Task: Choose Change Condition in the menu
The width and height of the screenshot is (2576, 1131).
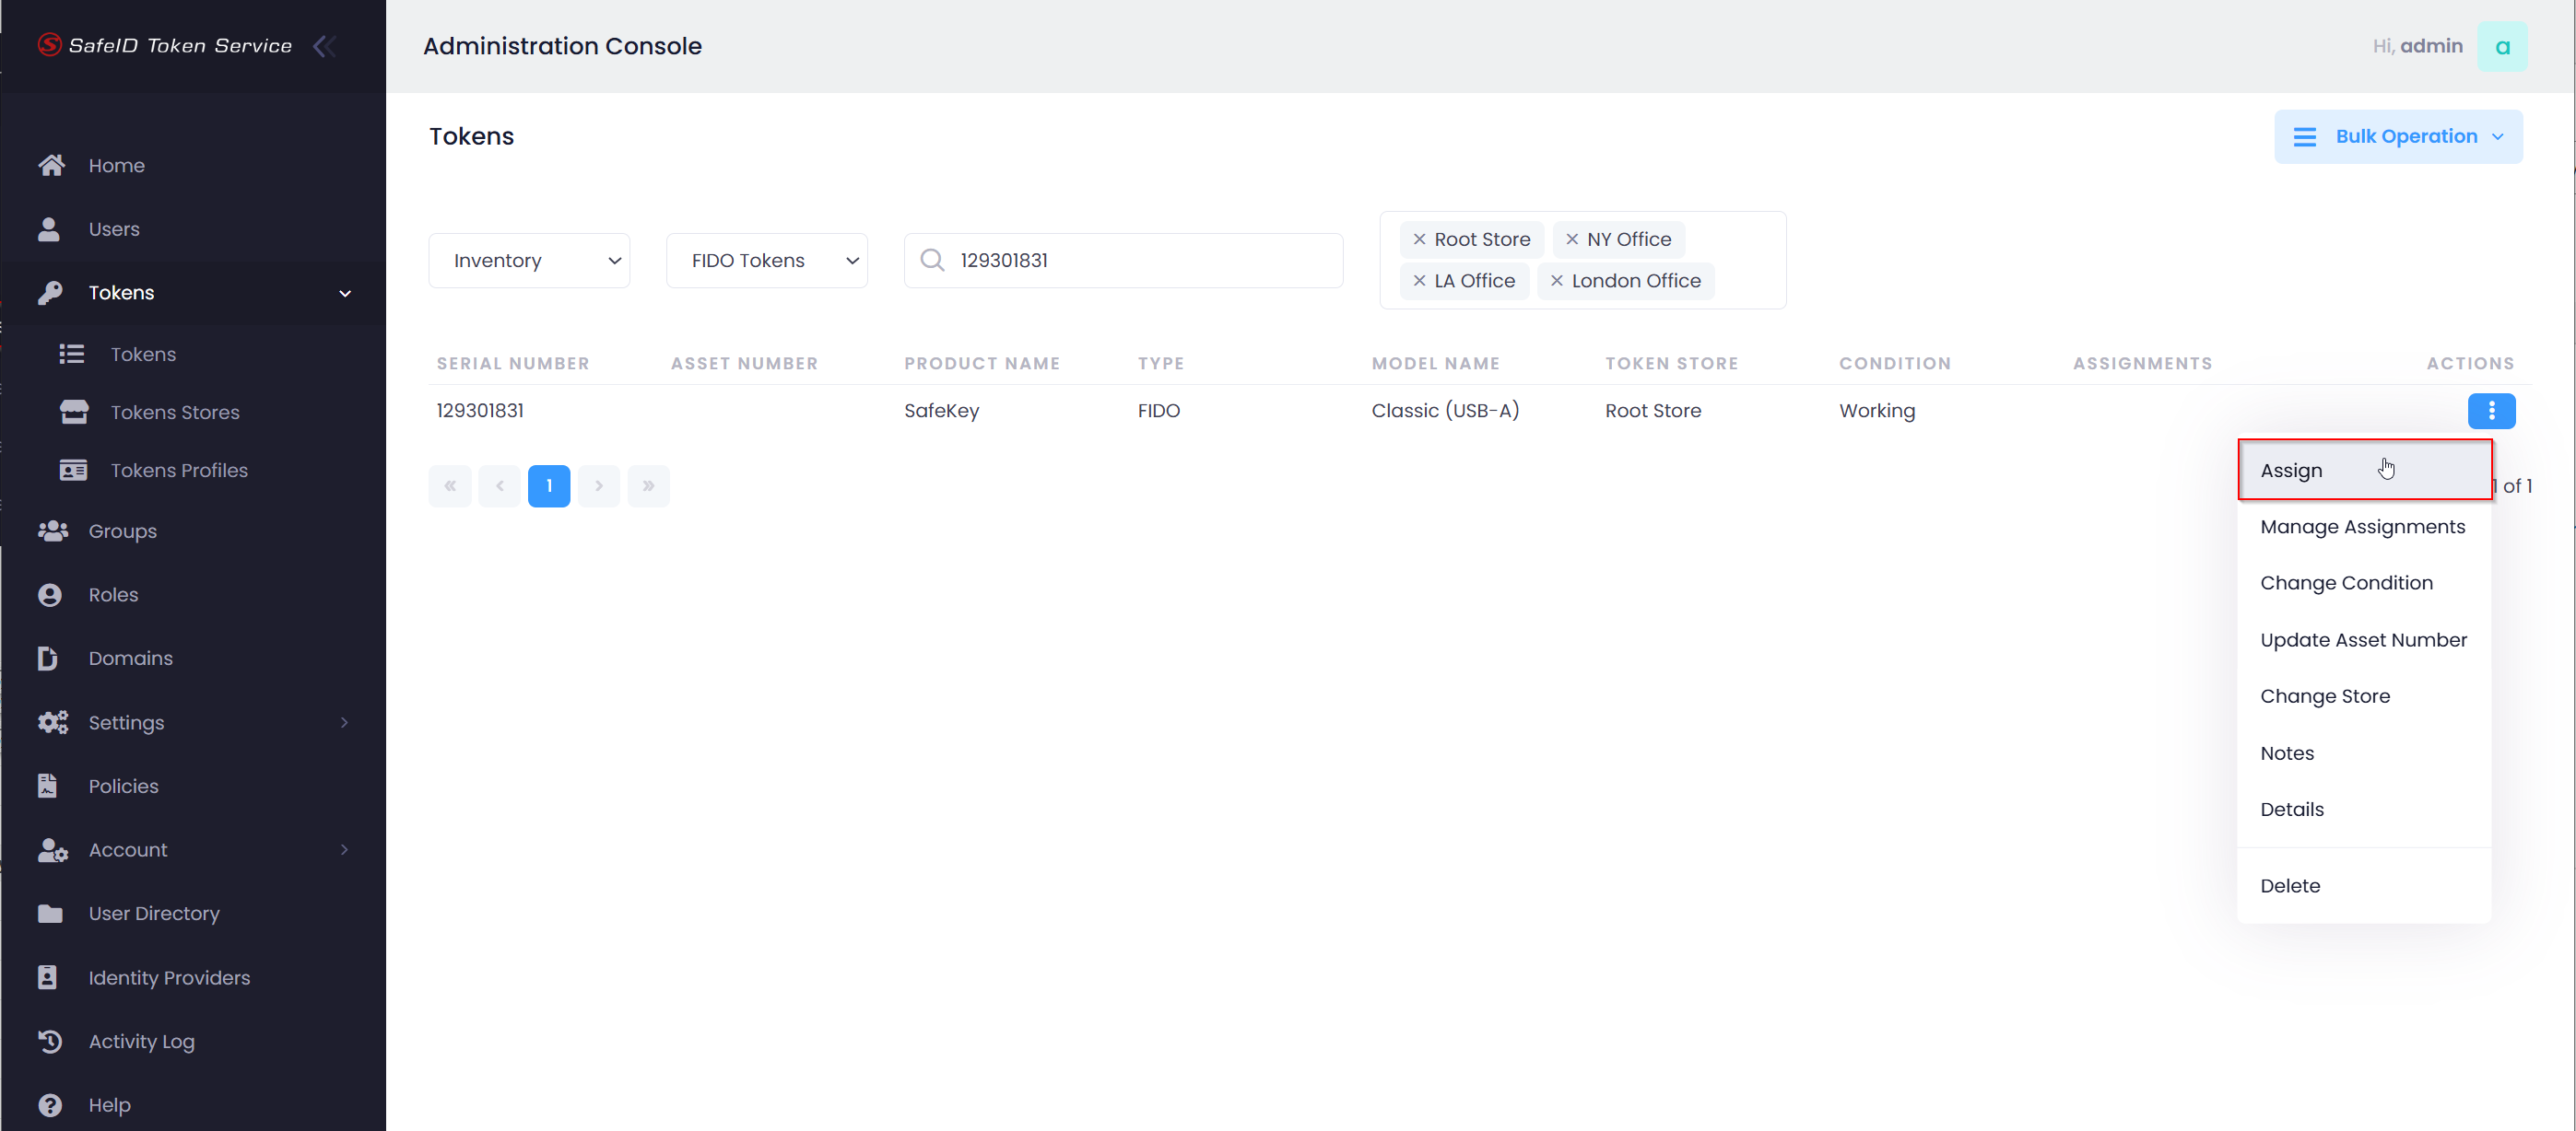Action: 2346,582
